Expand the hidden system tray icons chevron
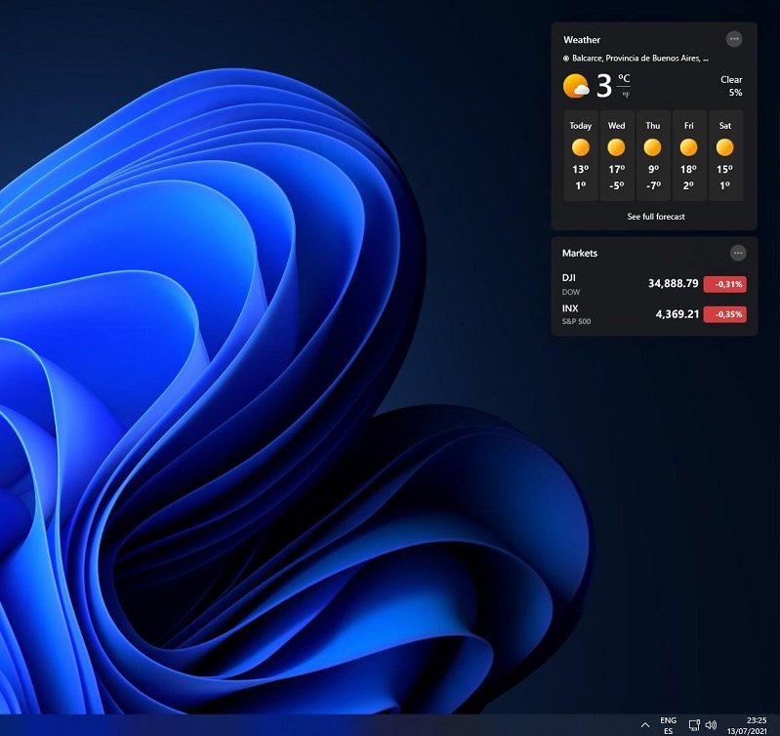The height and width of the screenshot is (736, 780). 644,725
